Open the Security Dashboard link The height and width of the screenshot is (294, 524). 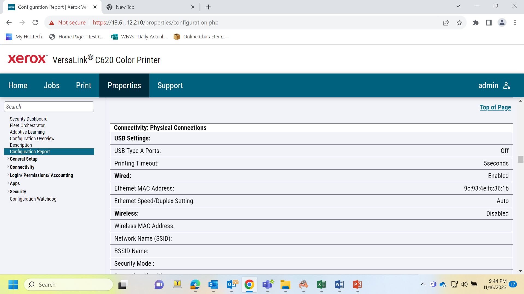[29, 119]
